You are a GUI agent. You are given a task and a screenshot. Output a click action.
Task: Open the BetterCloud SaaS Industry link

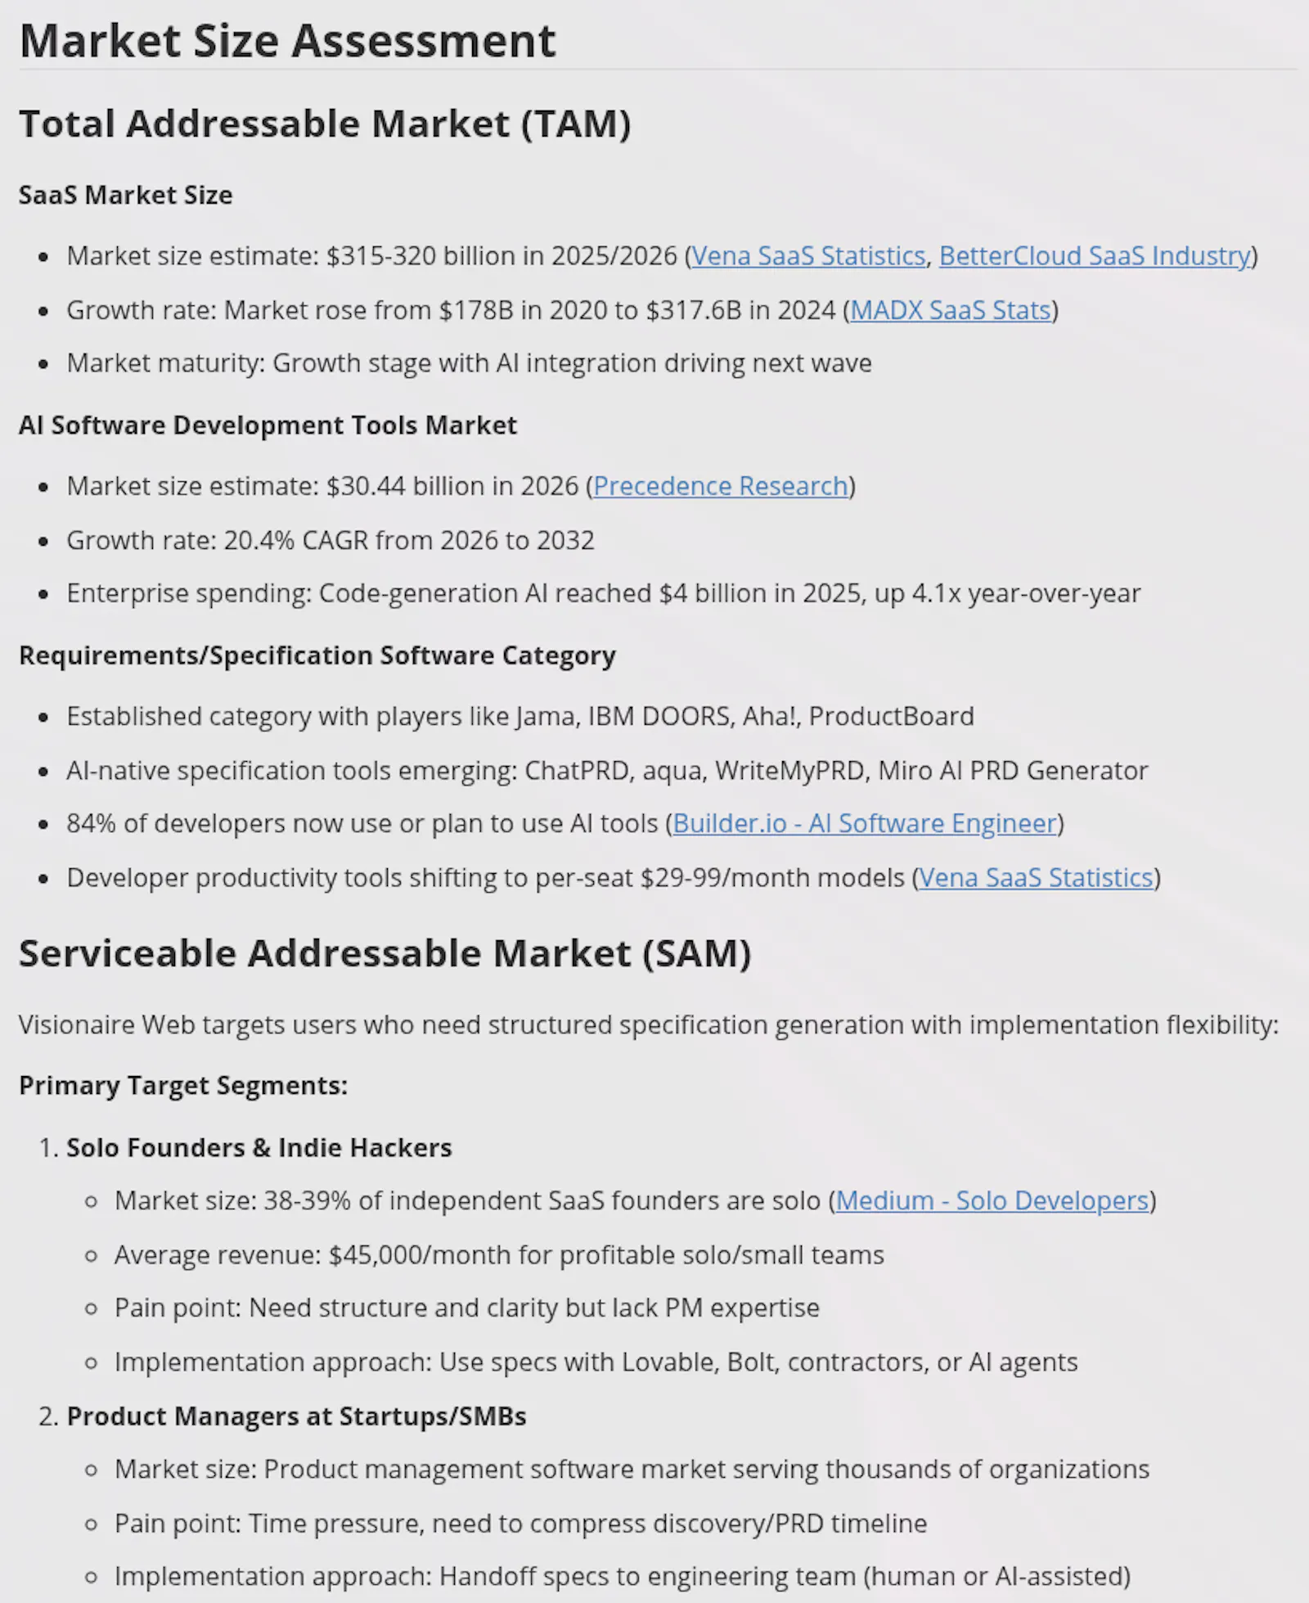(x=1095, y=256)
